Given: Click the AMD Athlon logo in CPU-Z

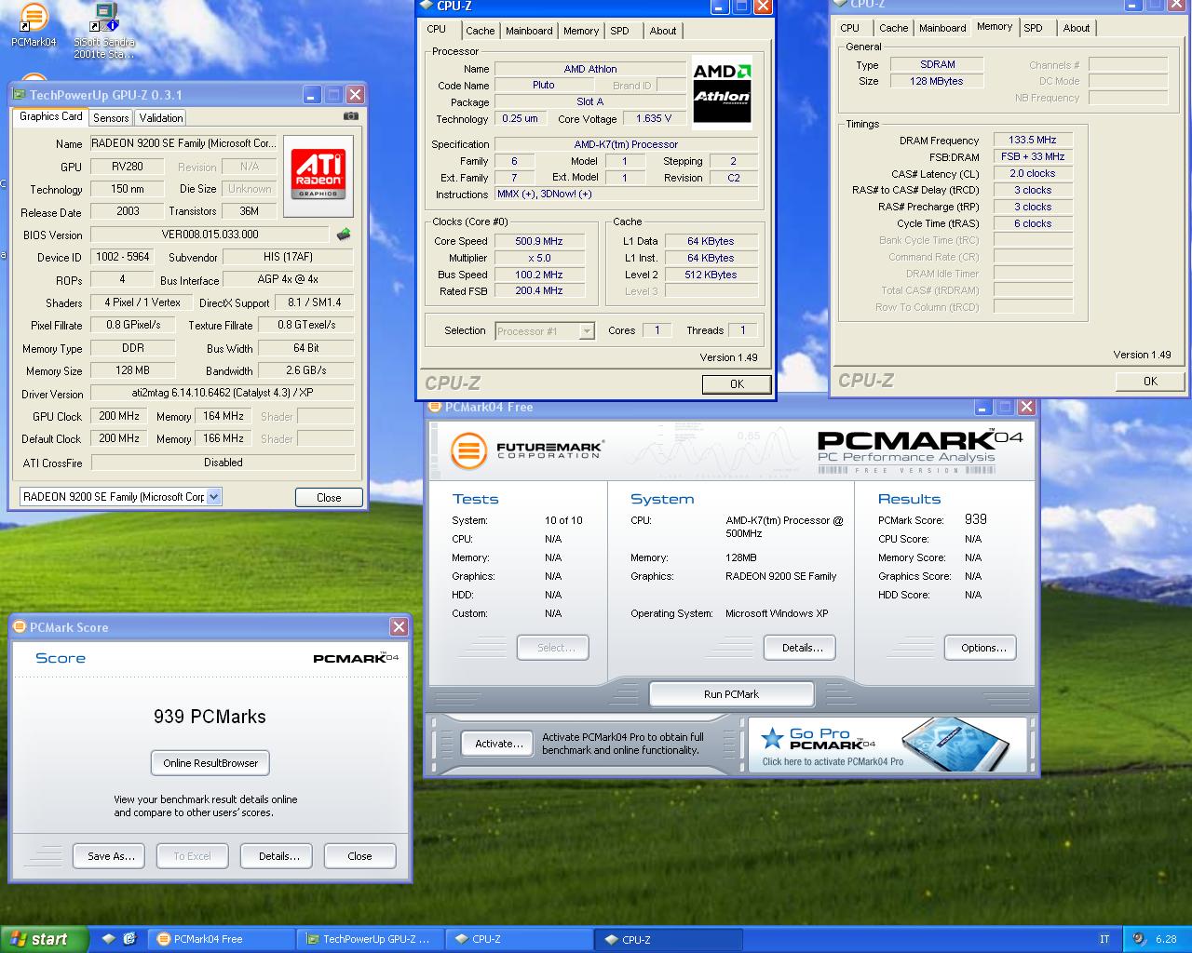Looking at the screenshot, I should 723,90.
